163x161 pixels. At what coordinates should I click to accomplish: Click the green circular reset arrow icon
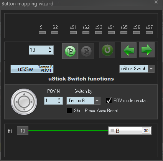tap(107, 50)
